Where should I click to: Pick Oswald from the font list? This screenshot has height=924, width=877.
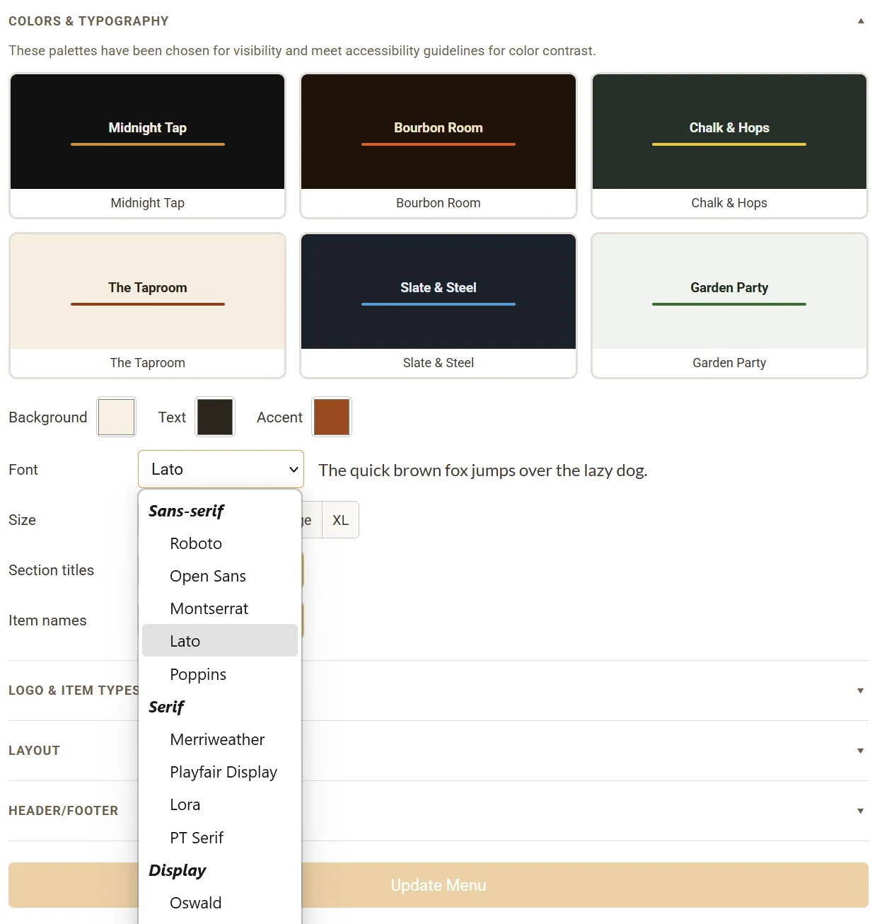(220, 903)
